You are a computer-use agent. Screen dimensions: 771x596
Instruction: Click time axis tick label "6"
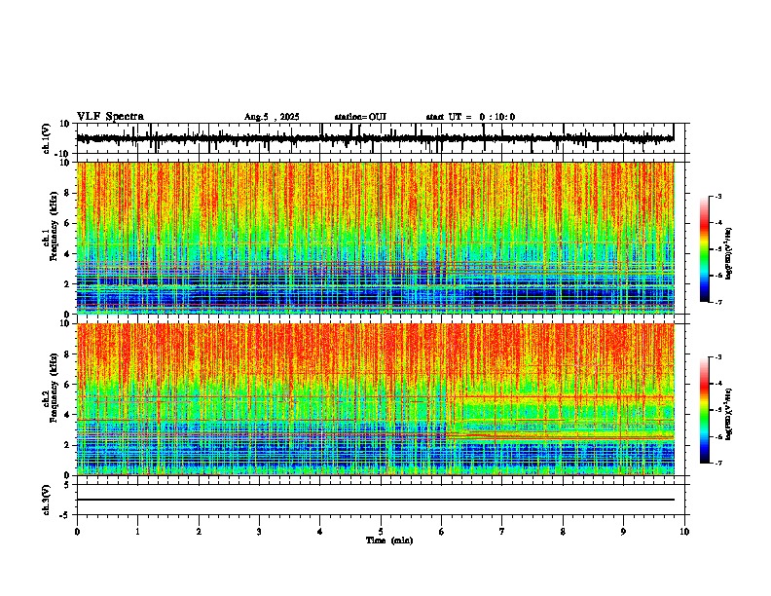(x=442, y=532)
